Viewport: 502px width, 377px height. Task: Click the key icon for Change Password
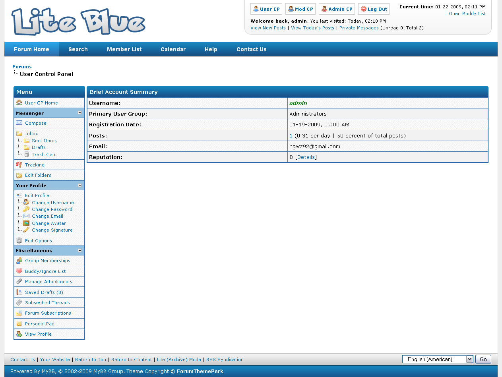(x=26, y=209)
